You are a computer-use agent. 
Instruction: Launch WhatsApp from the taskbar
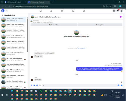(x=41, y=91)
